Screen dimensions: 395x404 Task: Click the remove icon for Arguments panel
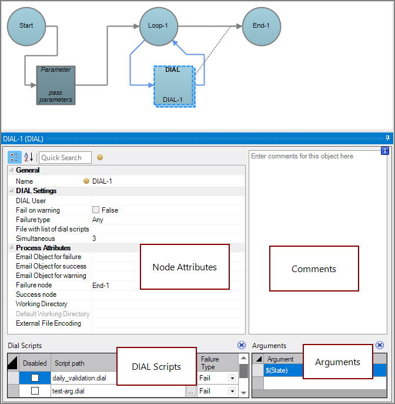380,346
